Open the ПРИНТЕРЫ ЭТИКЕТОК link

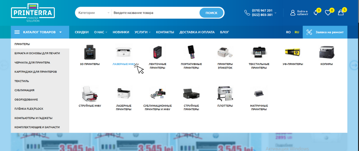pos(225,66)
